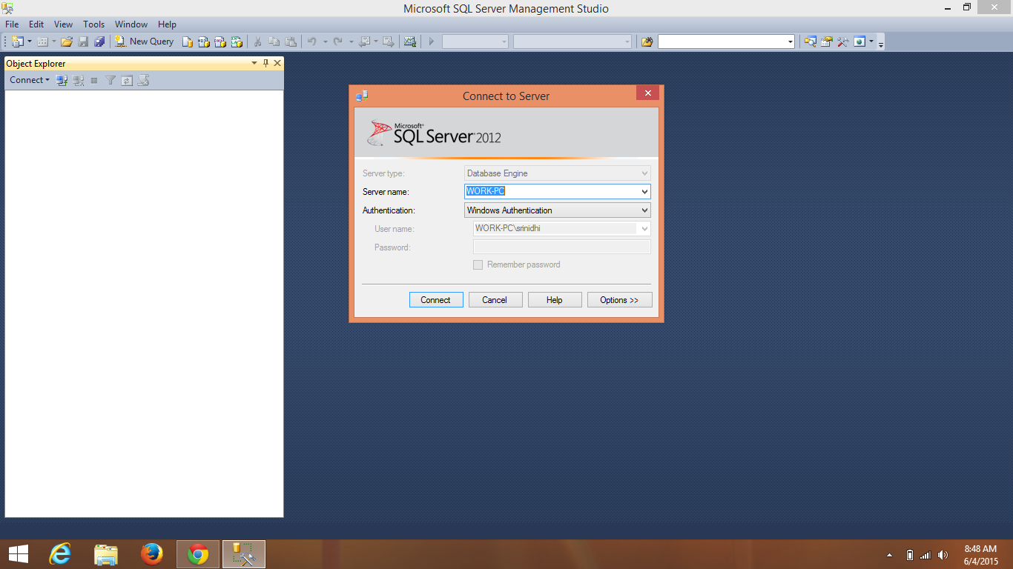Open the Authentication dropdown

tap(643, 210)
